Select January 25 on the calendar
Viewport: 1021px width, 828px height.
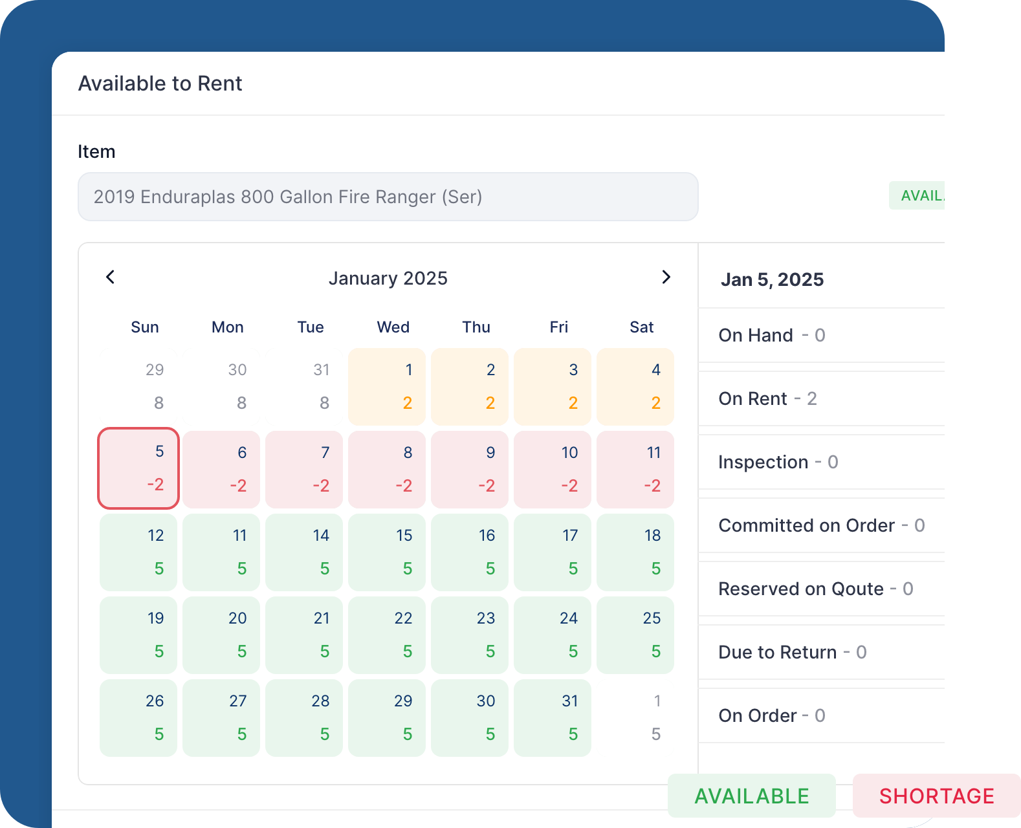coord(635,635)
